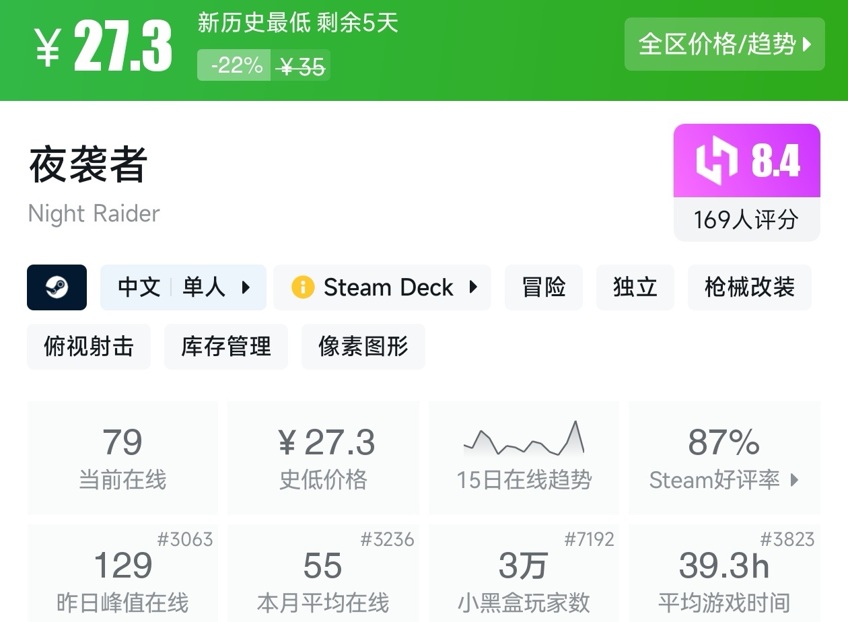The height and width of the screenshot is (622, 848).
Task: Select the 独立 tag
Action: [x=635, y=287]
